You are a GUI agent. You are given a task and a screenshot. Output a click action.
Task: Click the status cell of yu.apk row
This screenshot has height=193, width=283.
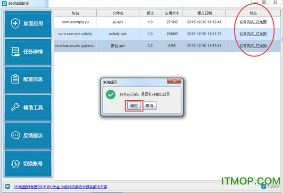click(x=253, y=22)
